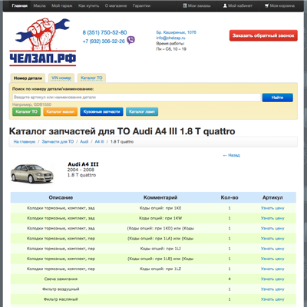The height and width of the screenshot is (307, 307).
Task: Call the 8 (351) 750-52-80 phone link
Action: (104, 32)
